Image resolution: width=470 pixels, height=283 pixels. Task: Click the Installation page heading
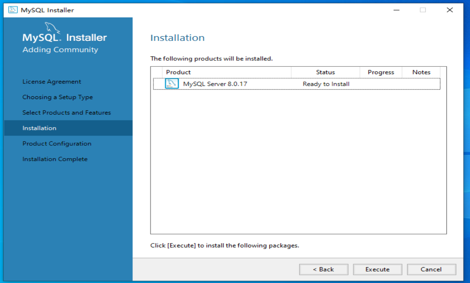(177, 38)
